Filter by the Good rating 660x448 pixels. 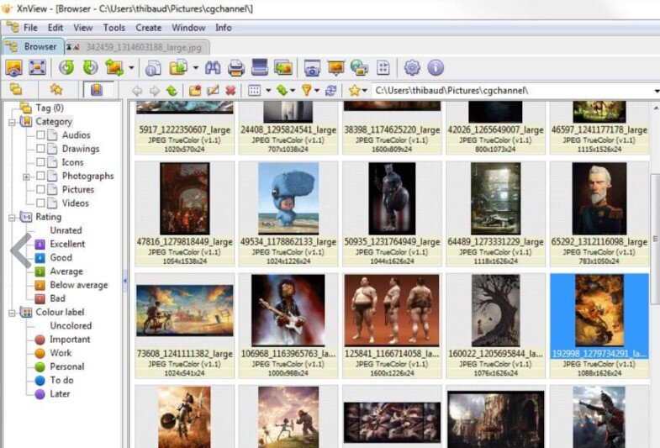[61, 257]
